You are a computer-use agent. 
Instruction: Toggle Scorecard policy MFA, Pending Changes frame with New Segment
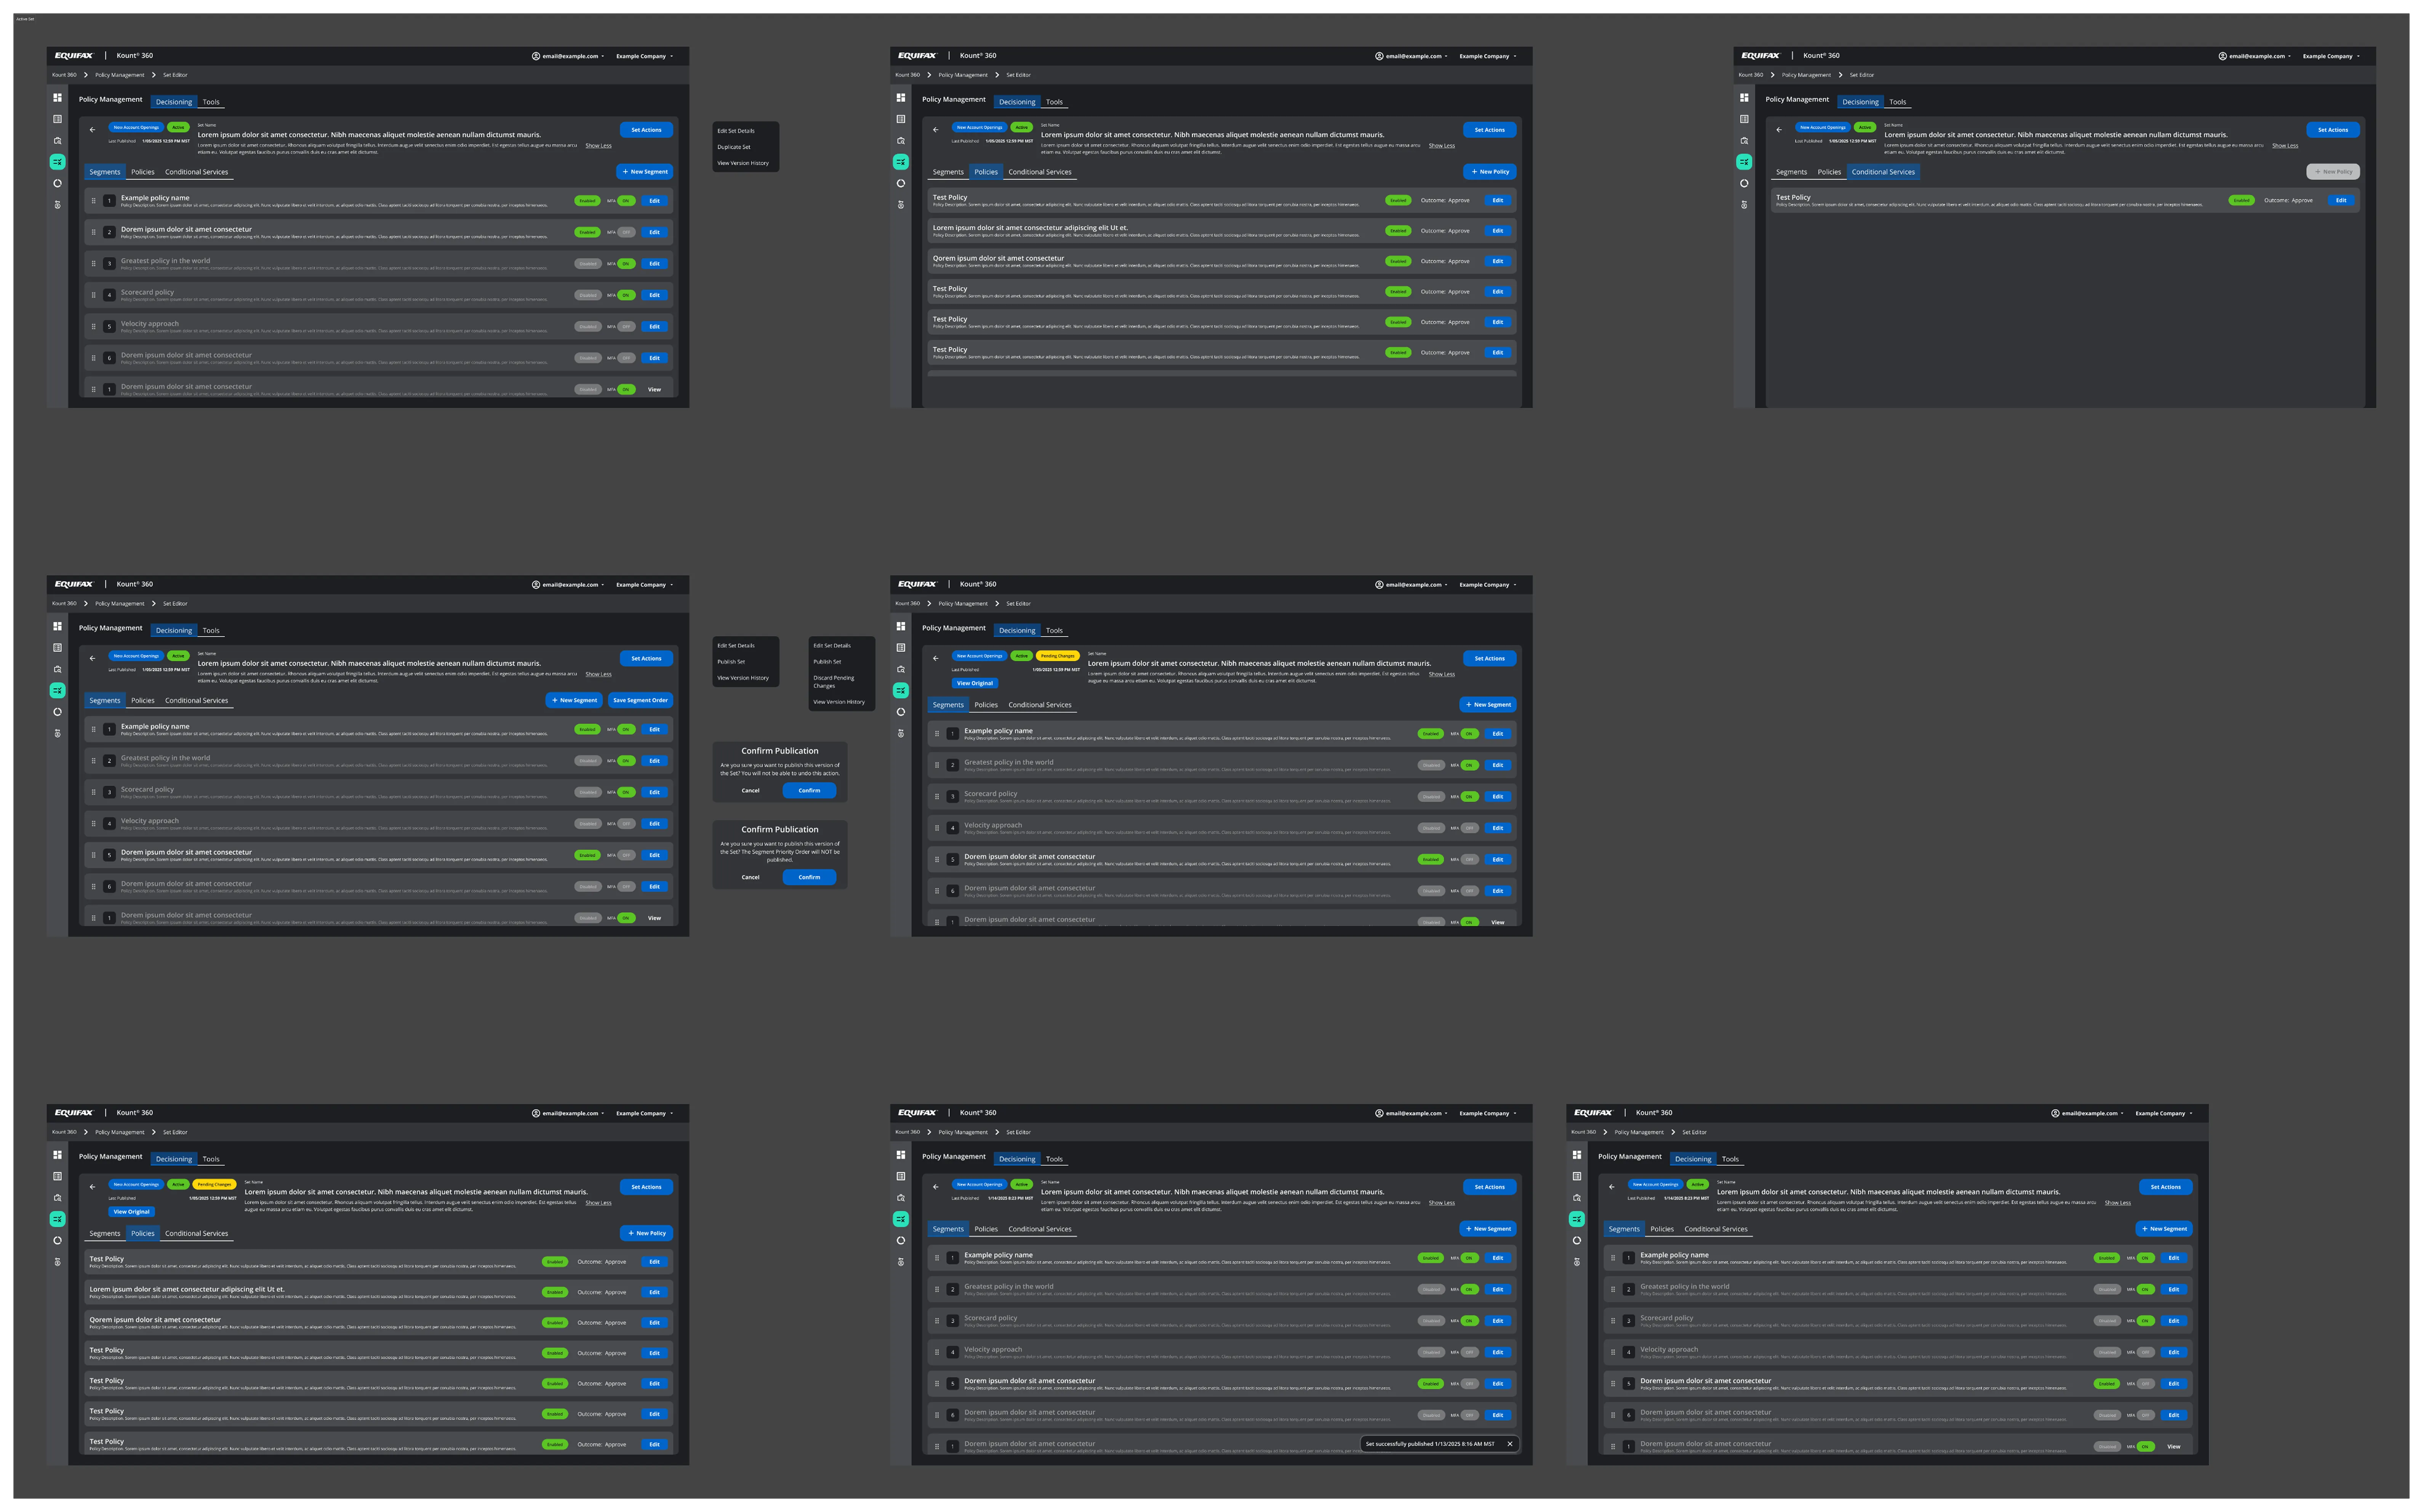1469,797
